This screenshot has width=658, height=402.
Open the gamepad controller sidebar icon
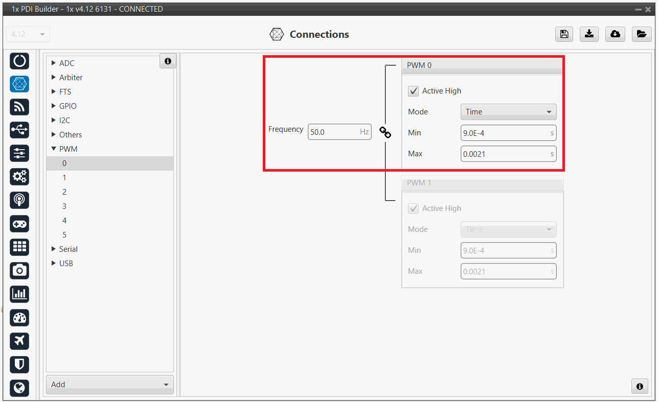[x=19, y=224]
